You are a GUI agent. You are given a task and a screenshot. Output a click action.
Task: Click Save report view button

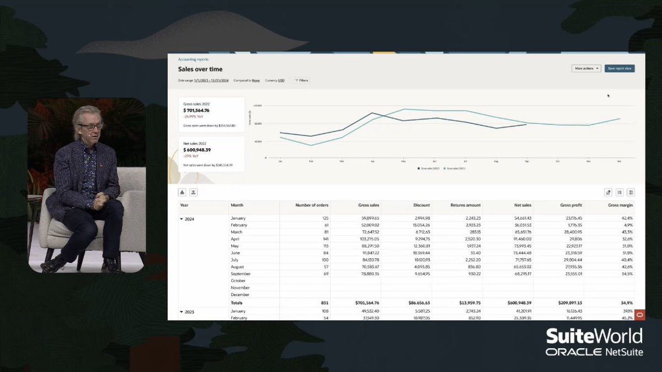click(x=620, y=68)
